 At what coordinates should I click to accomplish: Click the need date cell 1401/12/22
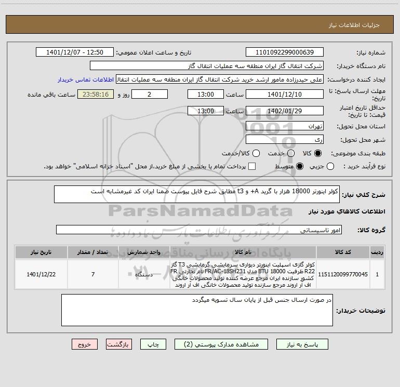(41, 274)
